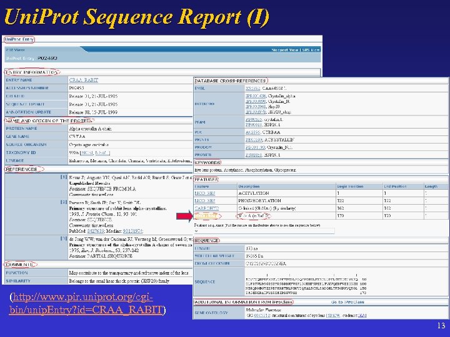Click the Function comment about lens transparency
450x337 pixels.
click(x=129, y=273)
